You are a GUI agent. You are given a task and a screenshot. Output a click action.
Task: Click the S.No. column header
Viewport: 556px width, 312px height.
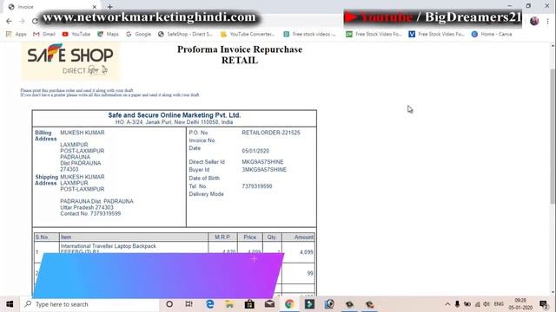(x=47, y=237)
